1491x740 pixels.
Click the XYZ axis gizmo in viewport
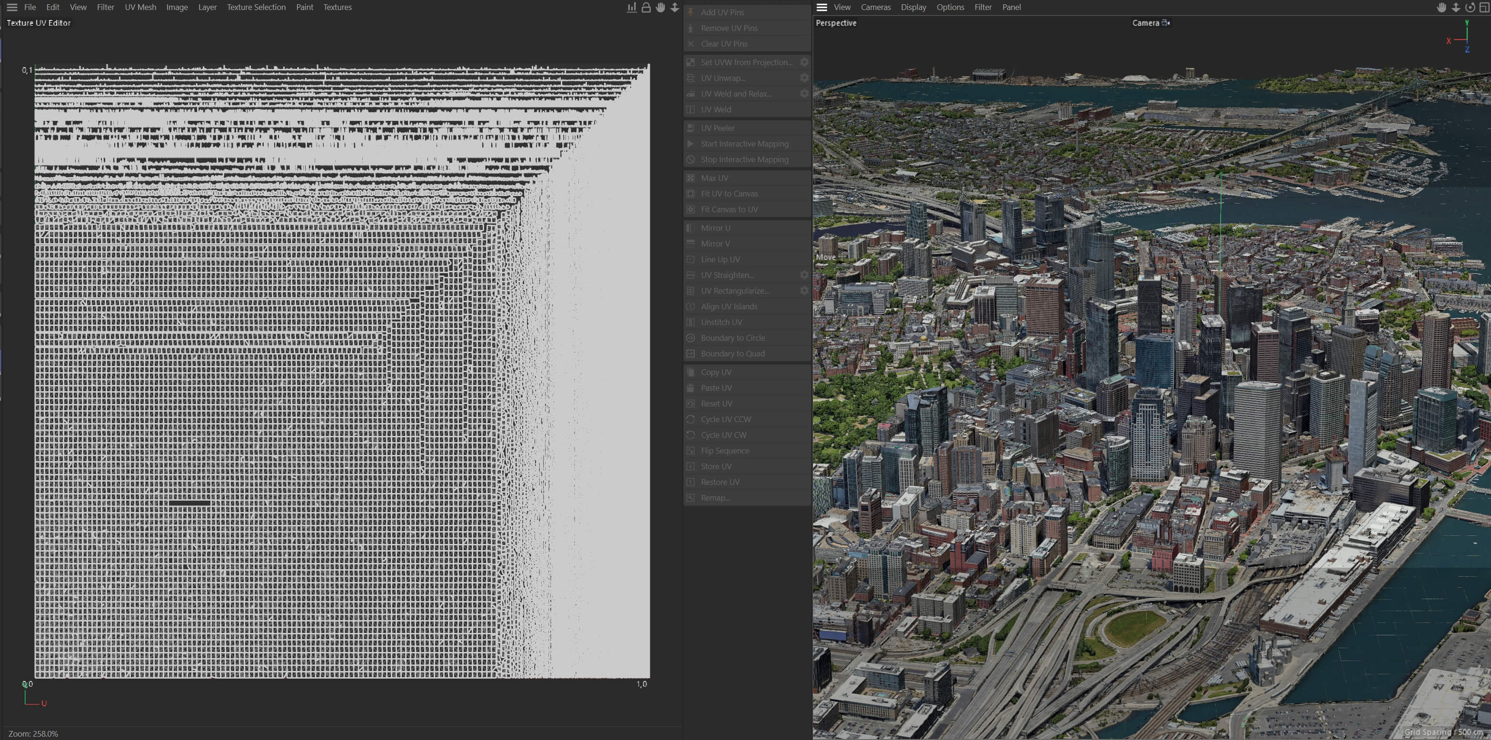[1460, 37]
